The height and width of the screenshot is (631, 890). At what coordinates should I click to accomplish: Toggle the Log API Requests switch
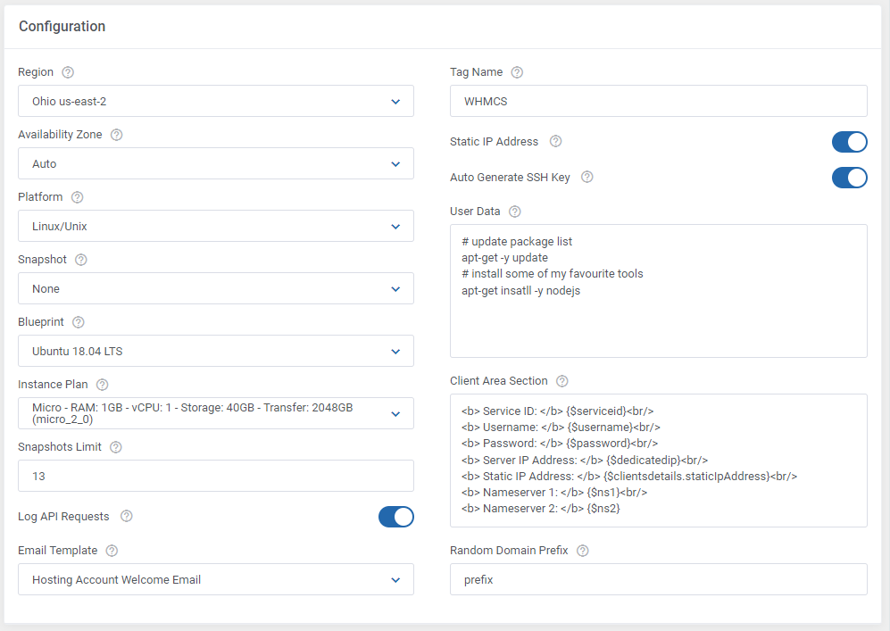pyautogui.click(x=396, y=517)
